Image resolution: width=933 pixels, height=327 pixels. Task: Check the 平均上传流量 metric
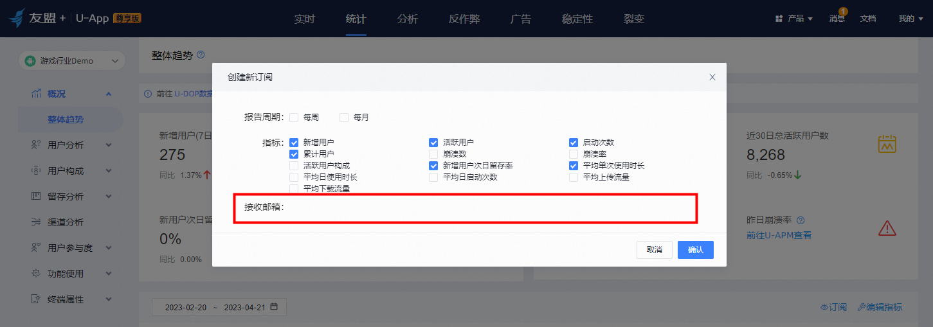(574, 177)
